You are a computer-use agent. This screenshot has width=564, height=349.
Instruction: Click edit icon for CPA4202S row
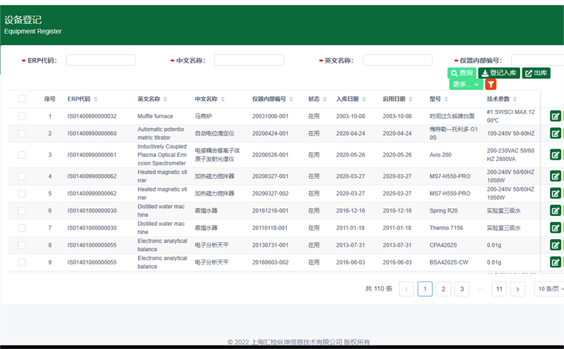tap(555, 245)
